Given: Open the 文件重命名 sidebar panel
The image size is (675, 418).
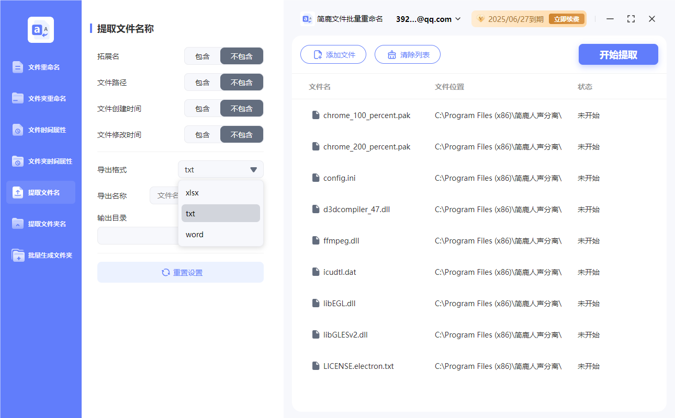Looking at the screenshot, I should 40,67.
